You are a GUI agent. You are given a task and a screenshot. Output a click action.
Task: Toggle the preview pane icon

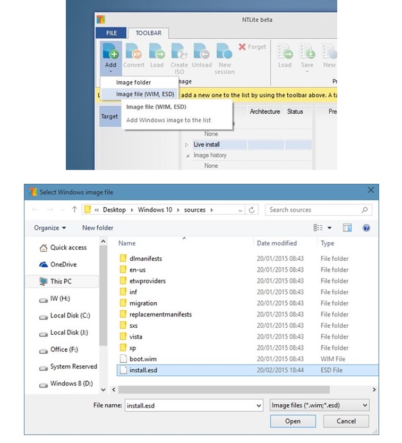pos(347,228)
